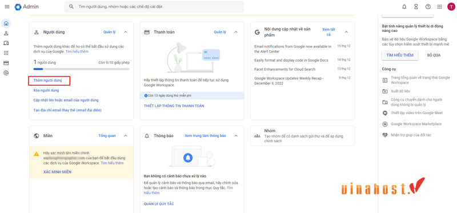The width and height of the screenshot is (457, 213).
Task: Click Quản lý in the Thanh toán card
Action: coord(220,32)
